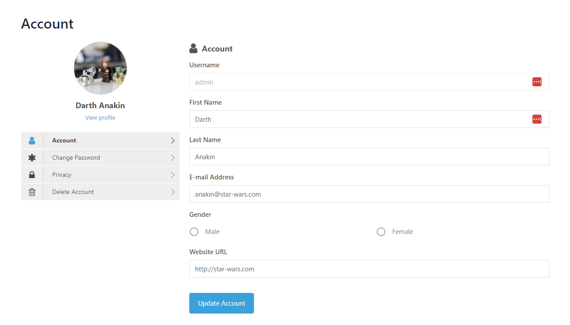Select the Male gender radio button
Screen dimensions: 570x325
pos(194,232)
